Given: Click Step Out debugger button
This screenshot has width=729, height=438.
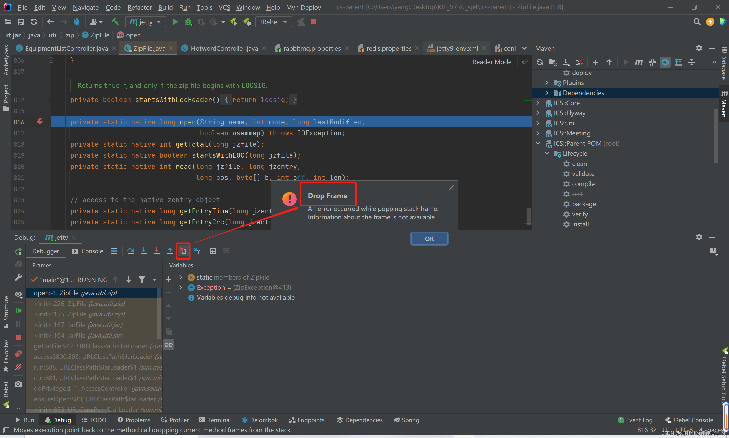Looking at the screenshot, I should pyautogui.click(x=170, y=251).
